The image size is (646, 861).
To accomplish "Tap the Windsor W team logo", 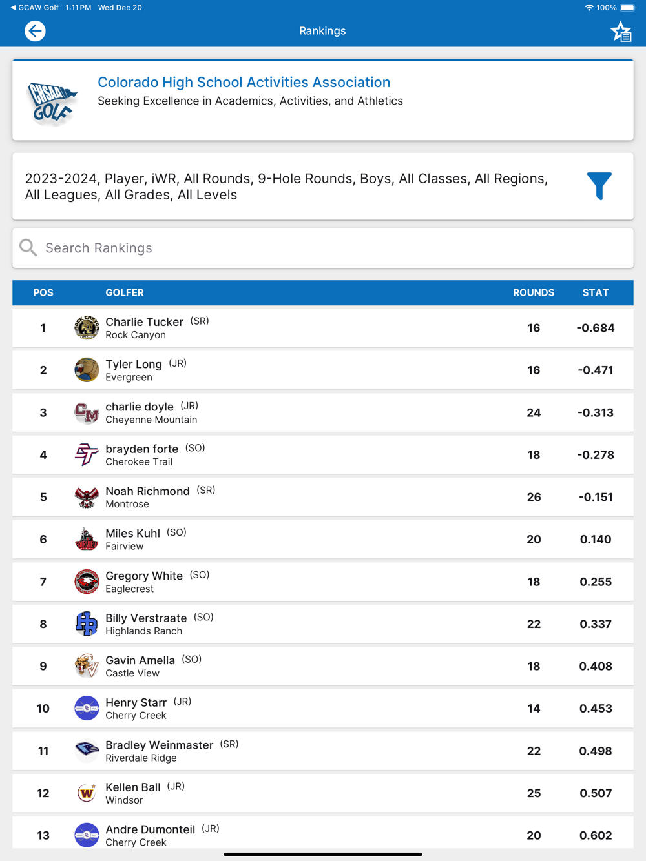I will 87,793.
